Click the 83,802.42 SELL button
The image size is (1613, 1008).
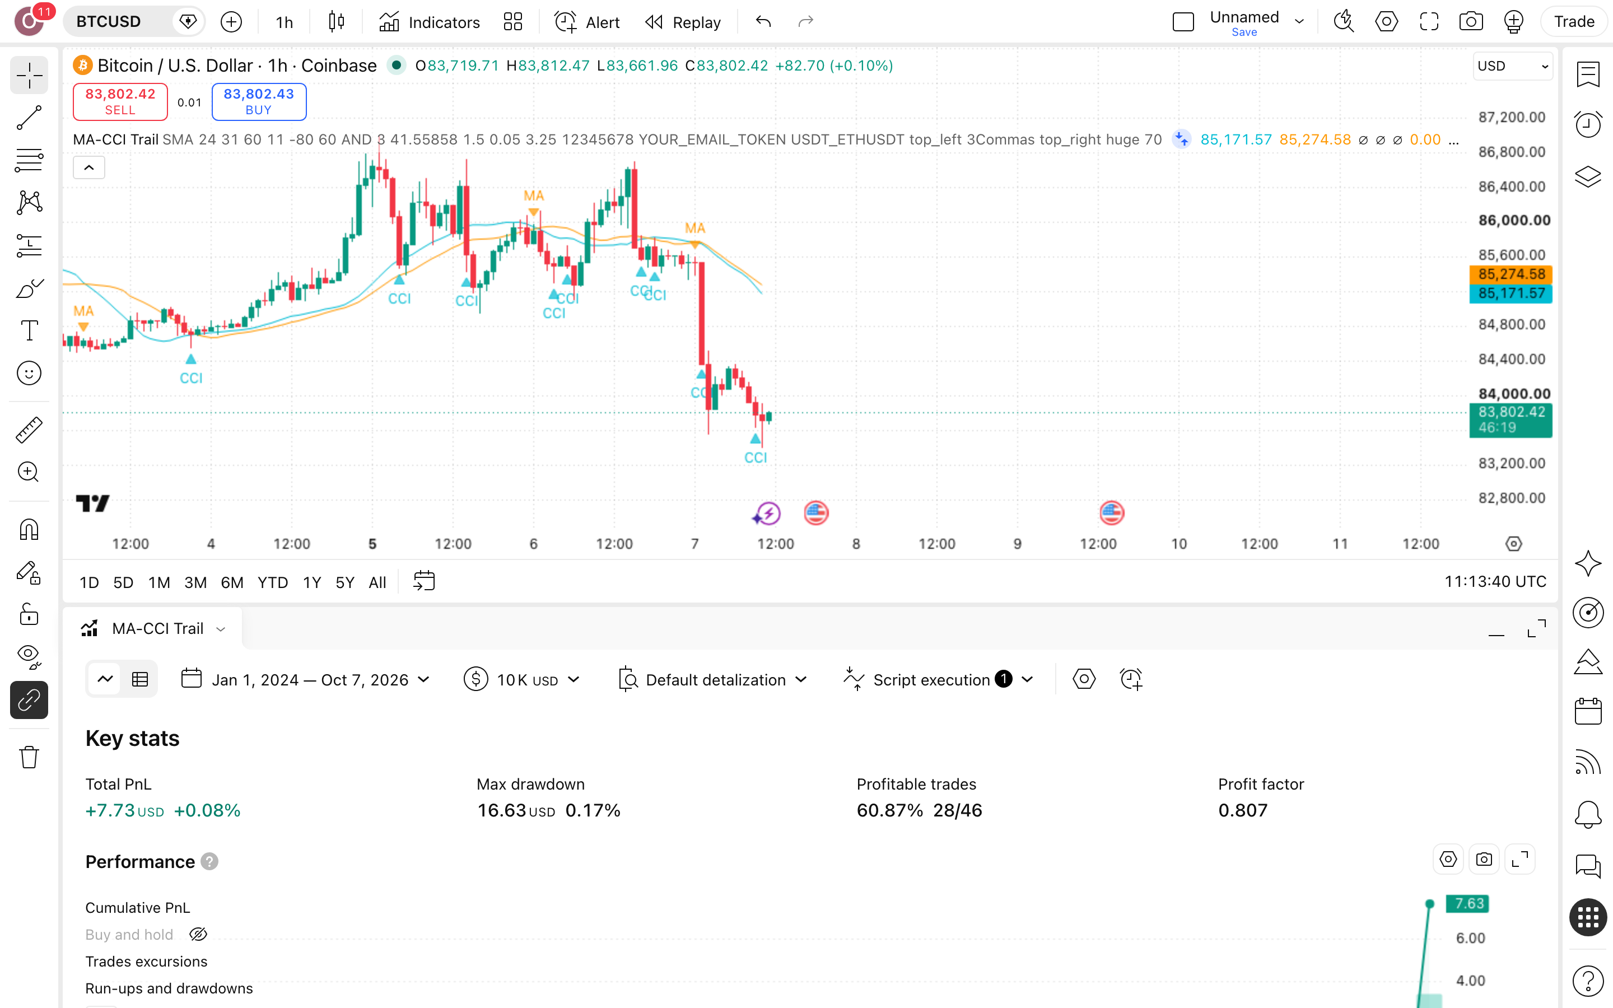pos(120,101)
